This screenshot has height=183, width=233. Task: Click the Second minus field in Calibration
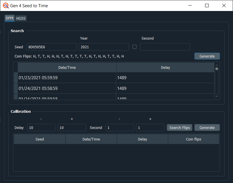click(x=120, y=127)
